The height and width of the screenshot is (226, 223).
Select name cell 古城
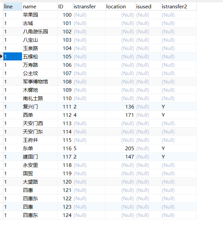coord(40,23)
